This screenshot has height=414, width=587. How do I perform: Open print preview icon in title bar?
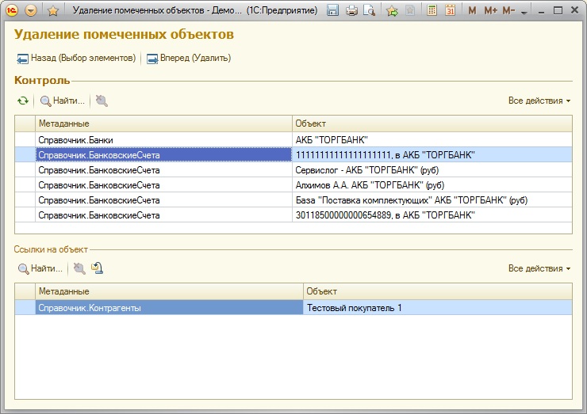pyautogui.click(x=369, y=10)
